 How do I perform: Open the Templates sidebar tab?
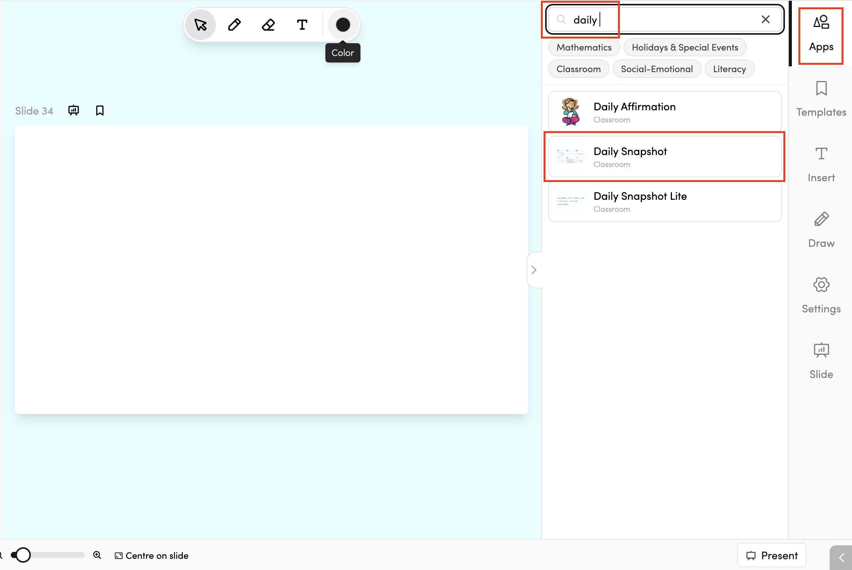click(x=821, y=99)
